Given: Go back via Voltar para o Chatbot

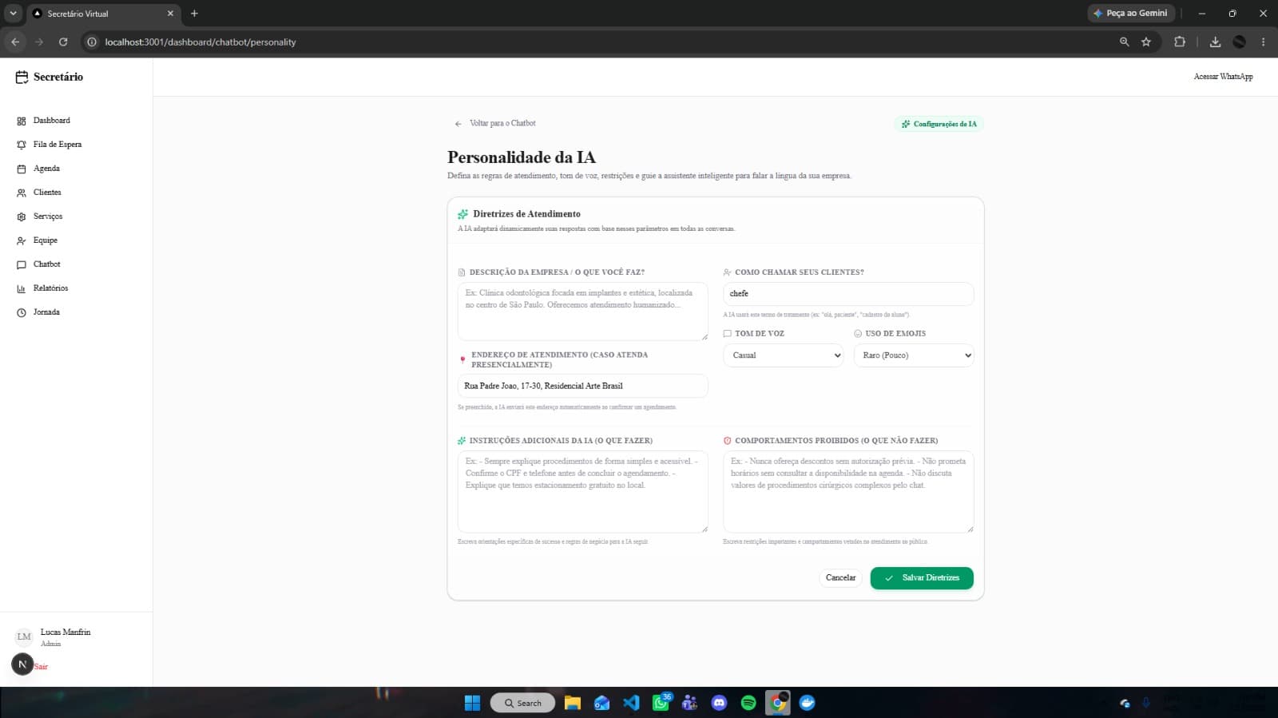Looking at the screenshot, I should point(495,123).
